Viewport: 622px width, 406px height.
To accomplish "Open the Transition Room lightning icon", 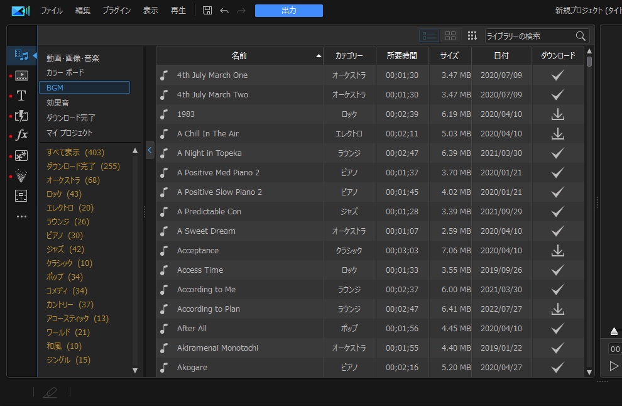I will pos(21,116).
